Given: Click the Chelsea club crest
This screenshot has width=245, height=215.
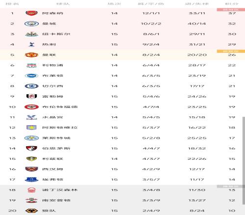Looking at the screenshot, I should [x=31, y=86].
